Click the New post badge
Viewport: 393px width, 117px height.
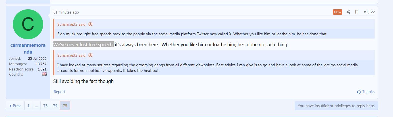338,12
